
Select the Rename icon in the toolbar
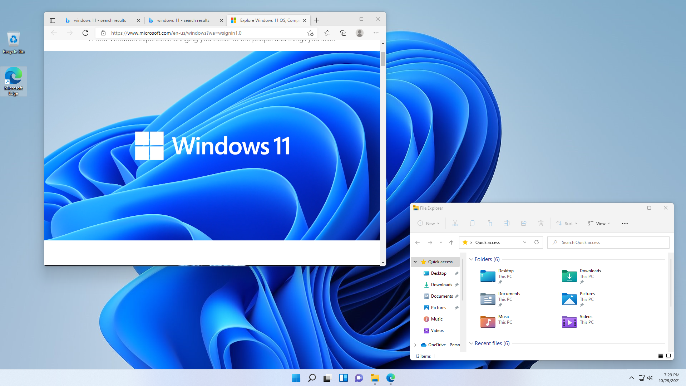[x=506, y=223]
